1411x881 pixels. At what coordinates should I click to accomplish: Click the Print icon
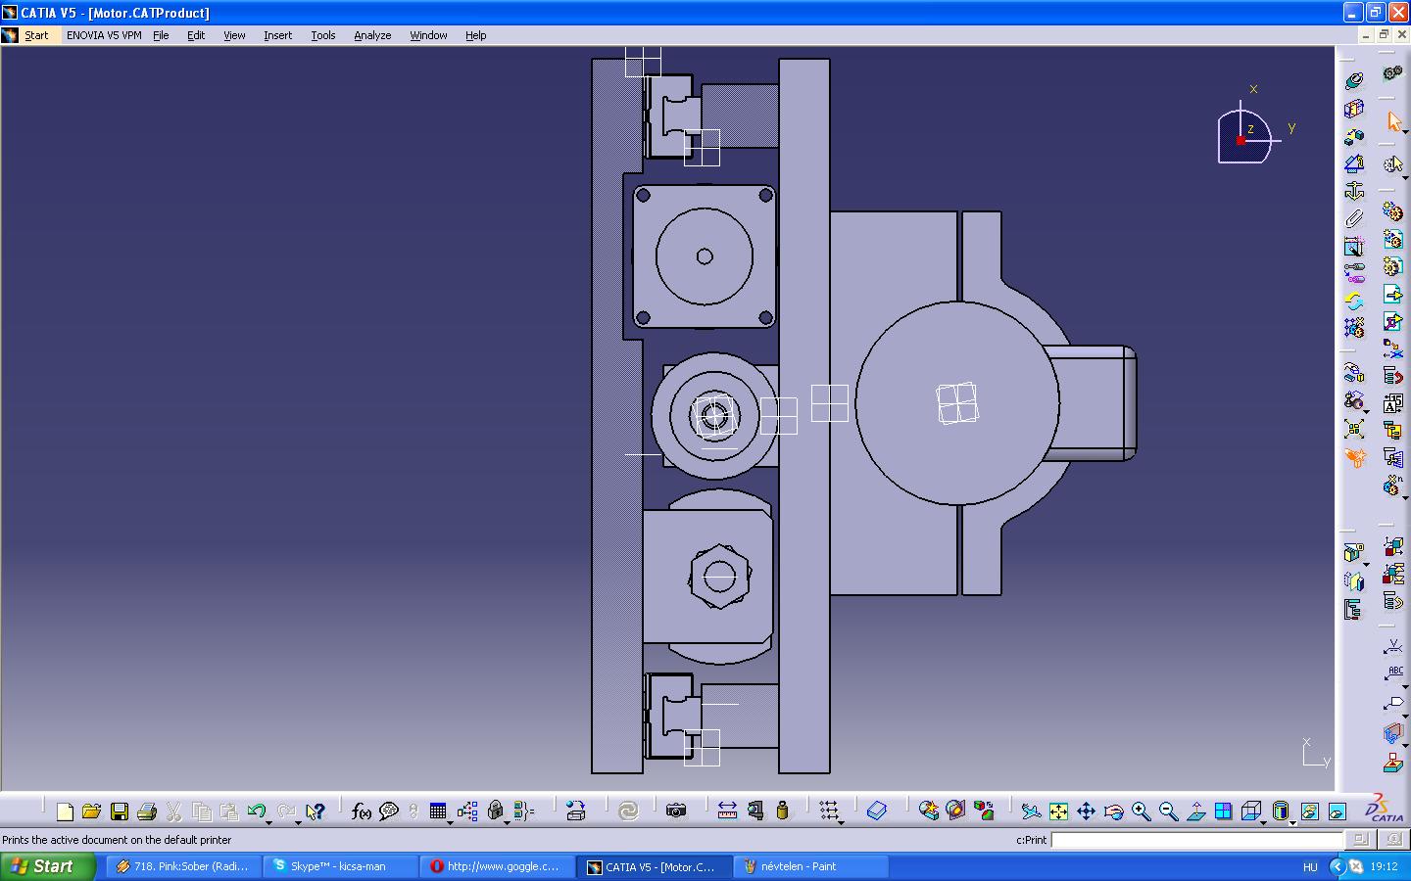[147, 811]
